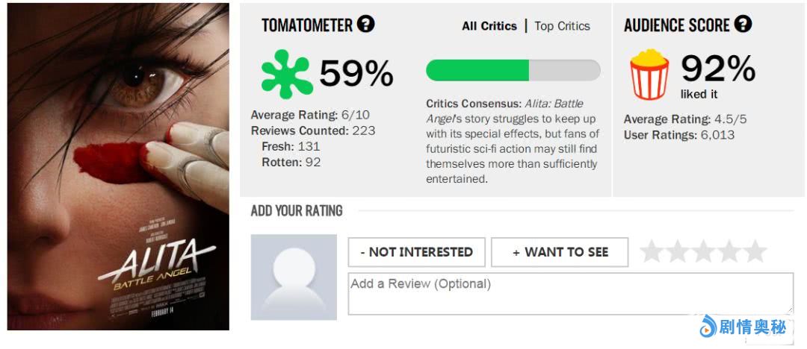Give a five star rating
The width and height of the screenshot is (807, 349).
click(755, 251)
